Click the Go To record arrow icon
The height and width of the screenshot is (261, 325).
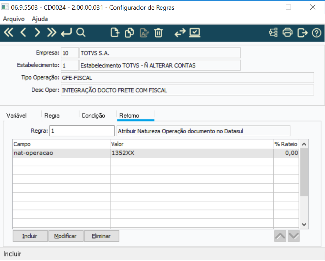click(66, 32)
